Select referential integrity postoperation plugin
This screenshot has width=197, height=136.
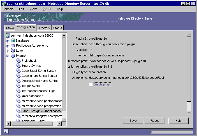tap(41, 116)
